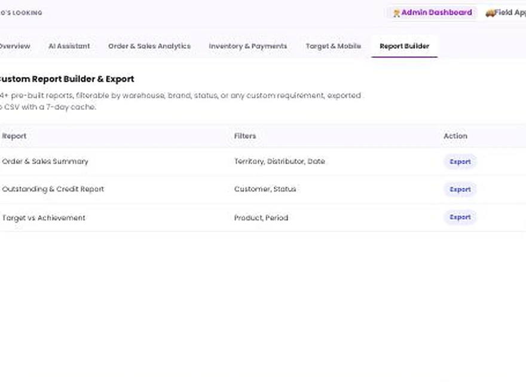This screenshot has width=526, height=382.
Task: Click the Admin Dashboard person icon
Action: pos(396,13)
